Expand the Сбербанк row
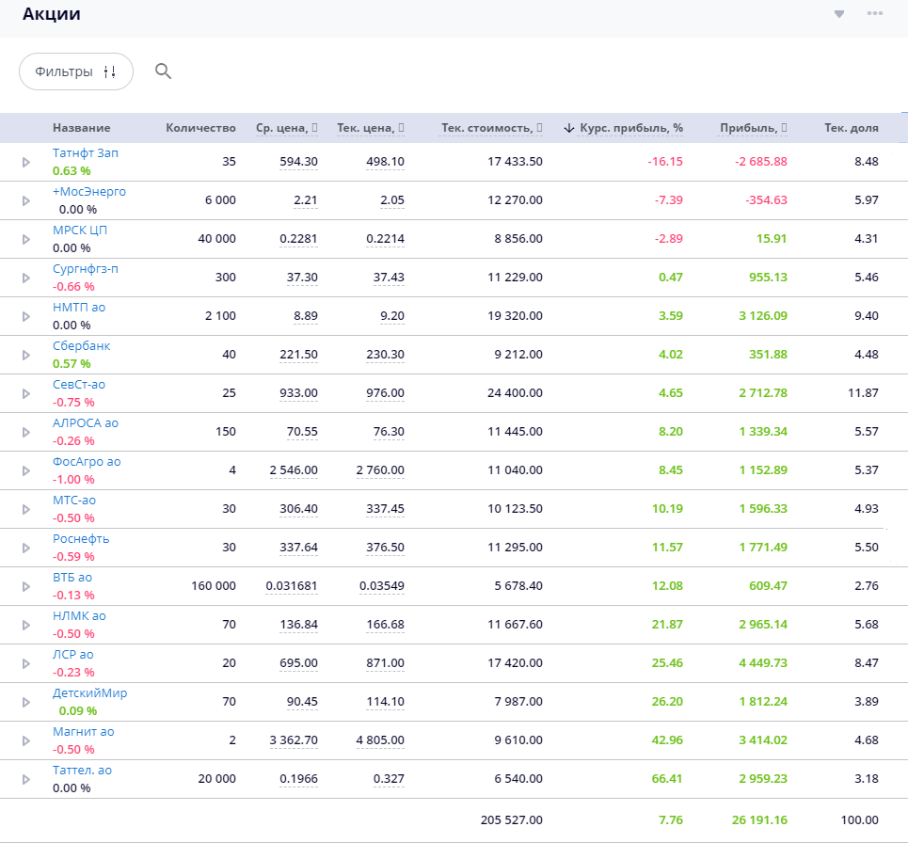This screenshot has width=908, height=843. [26, 355]
